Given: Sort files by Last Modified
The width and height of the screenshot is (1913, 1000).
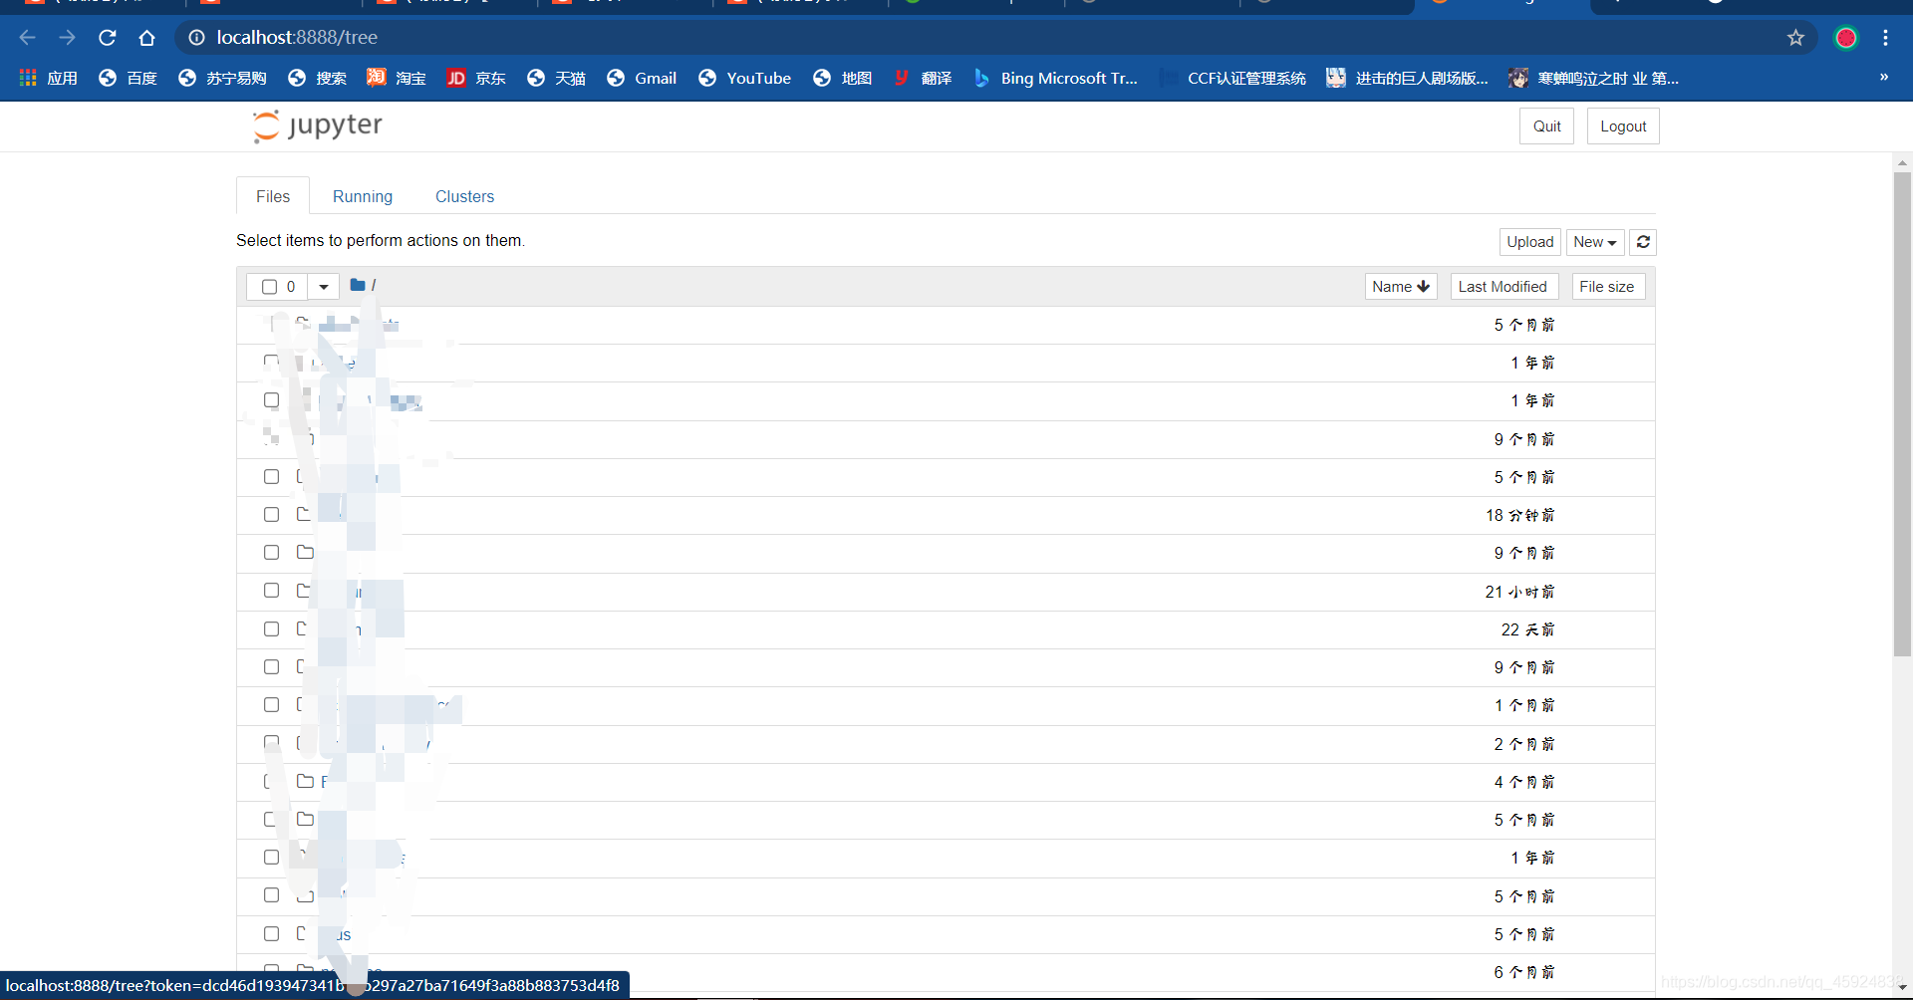Looking at the screenshot, I should click(x=1503, y=287).
